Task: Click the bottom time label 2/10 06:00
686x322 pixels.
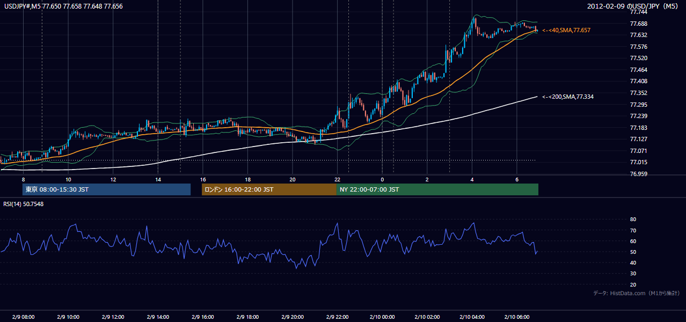Action: click(x=517, y=317)
